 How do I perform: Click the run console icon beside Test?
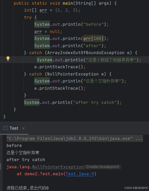6,128
